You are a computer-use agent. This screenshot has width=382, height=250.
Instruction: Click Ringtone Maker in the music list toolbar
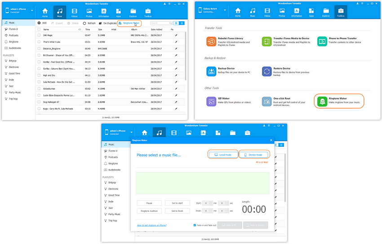click(x=129, y=23)
